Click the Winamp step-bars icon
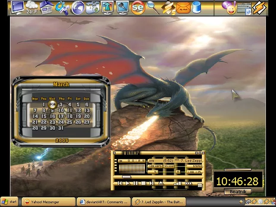 pyautogui.click(x=178, y=183)
